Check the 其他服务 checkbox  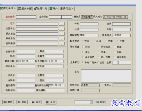click(x=115, y=57)
